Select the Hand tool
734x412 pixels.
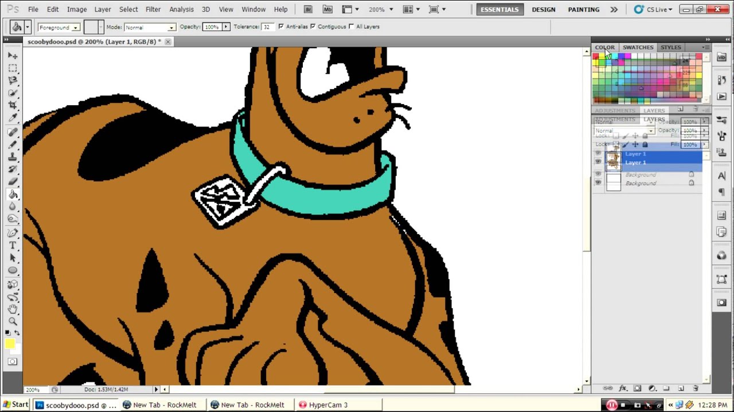(x=13, y=309)
